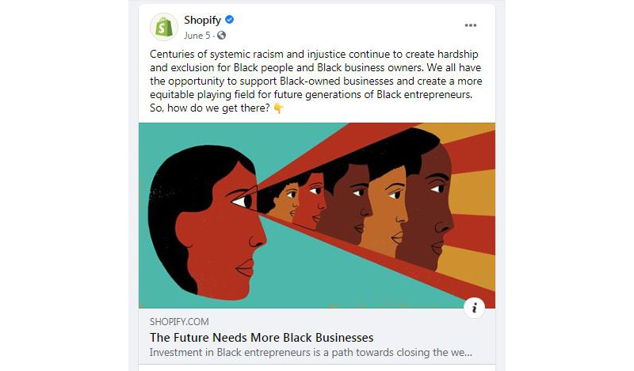Click the pointing-down hand emoji
The width and height of the screenshot is (634, 371).
pyautogui.click(x=278, y=108)
